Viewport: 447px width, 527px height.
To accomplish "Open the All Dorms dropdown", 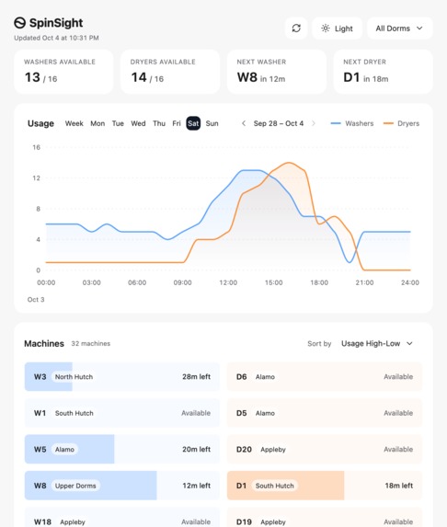I will 399,29.
